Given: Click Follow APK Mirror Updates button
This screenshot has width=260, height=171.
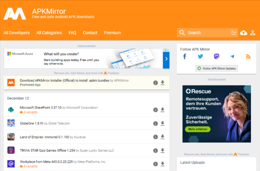Looking at the screenshot, I should coord(216,69).
